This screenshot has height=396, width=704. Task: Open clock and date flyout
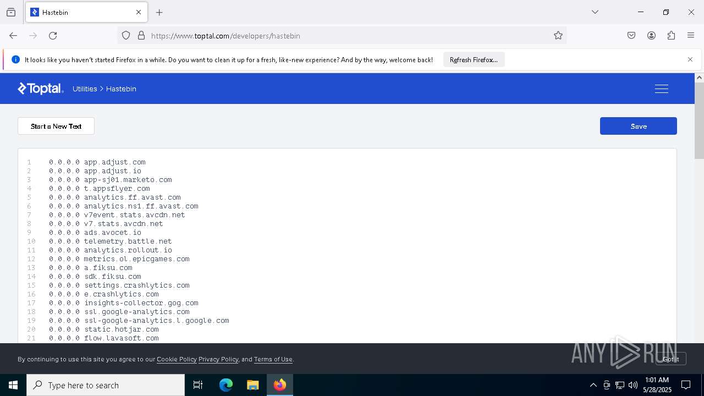click(657, 385)
